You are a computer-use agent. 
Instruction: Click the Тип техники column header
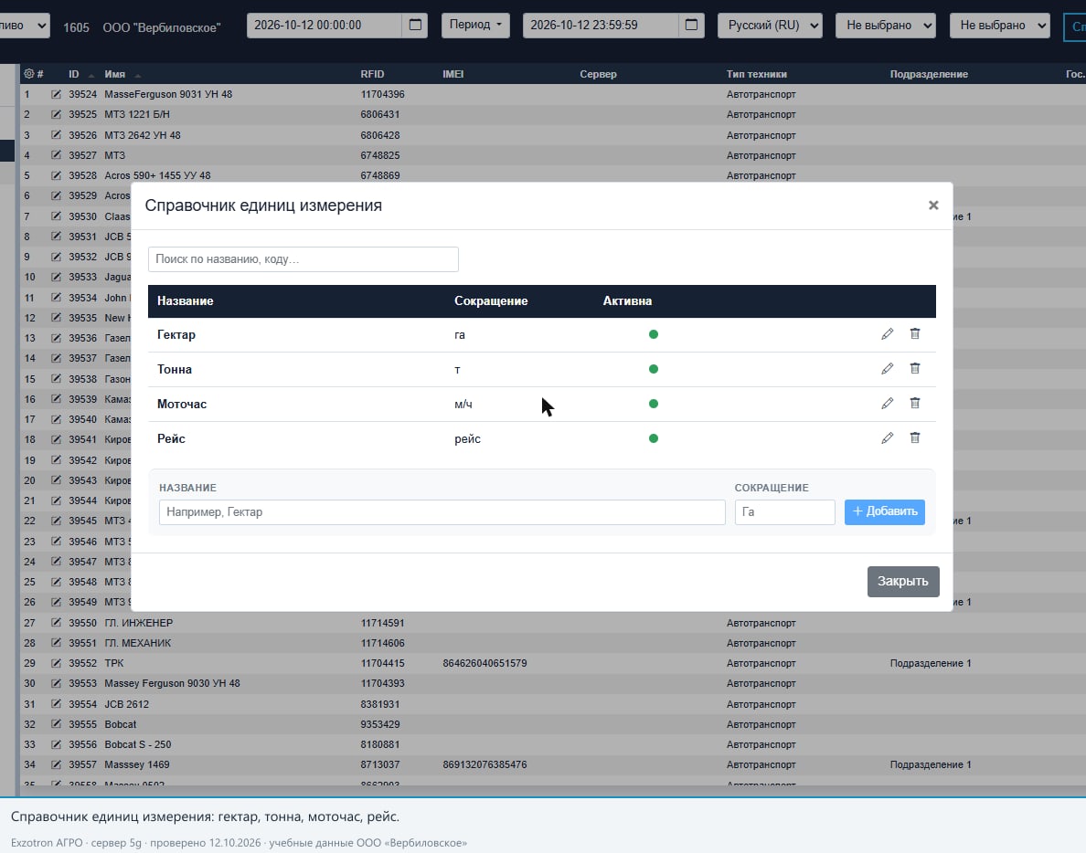[x=756, y=74]
